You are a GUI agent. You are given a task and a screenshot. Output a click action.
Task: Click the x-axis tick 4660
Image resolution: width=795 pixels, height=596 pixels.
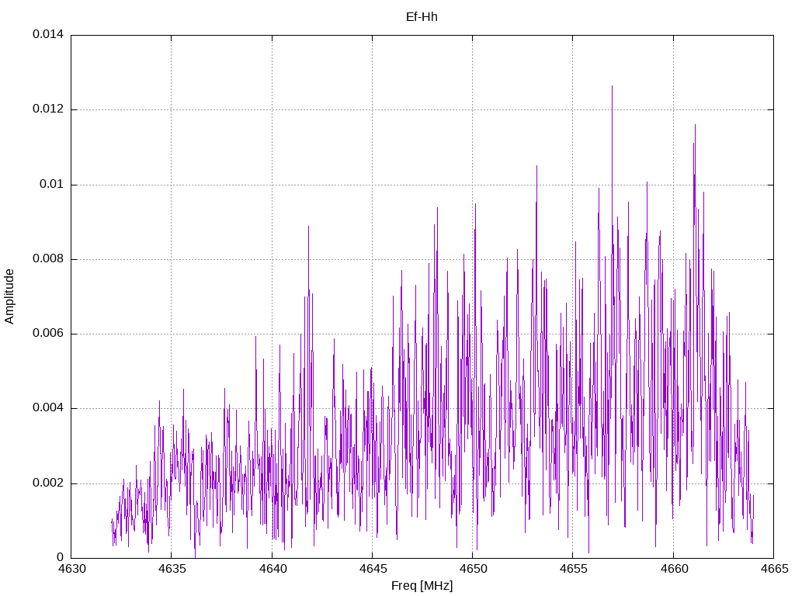coord(674,569)
